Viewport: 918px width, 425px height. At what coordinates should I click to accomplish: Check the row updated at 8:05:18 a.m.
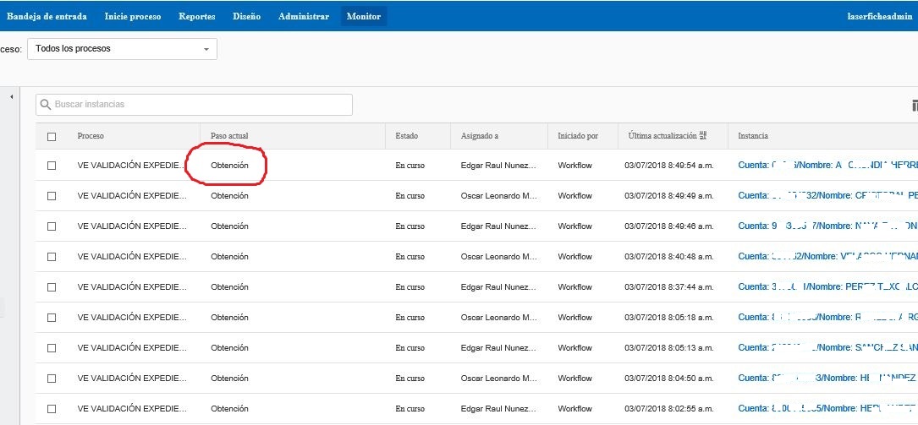click(52, 318)
